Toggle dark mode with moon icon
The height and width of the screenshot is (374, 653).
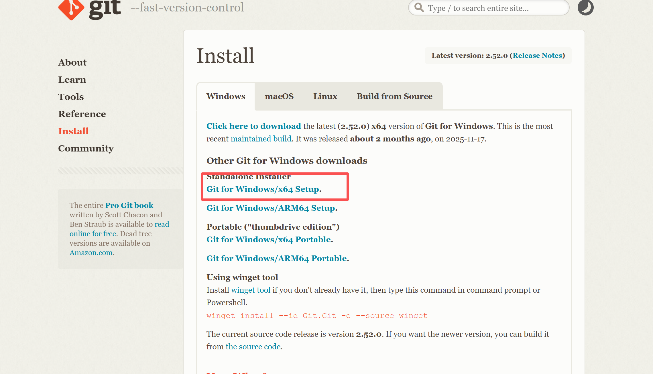[x=585, y=7]
